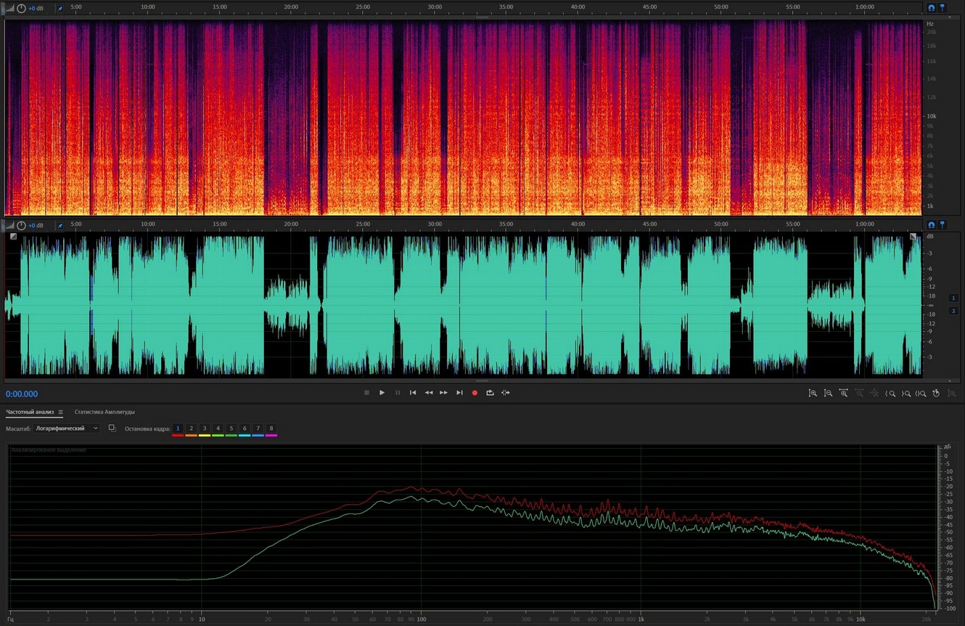Click the red Record button
The width and height of the screenshot is (965, 626).
tap(475, 393)
